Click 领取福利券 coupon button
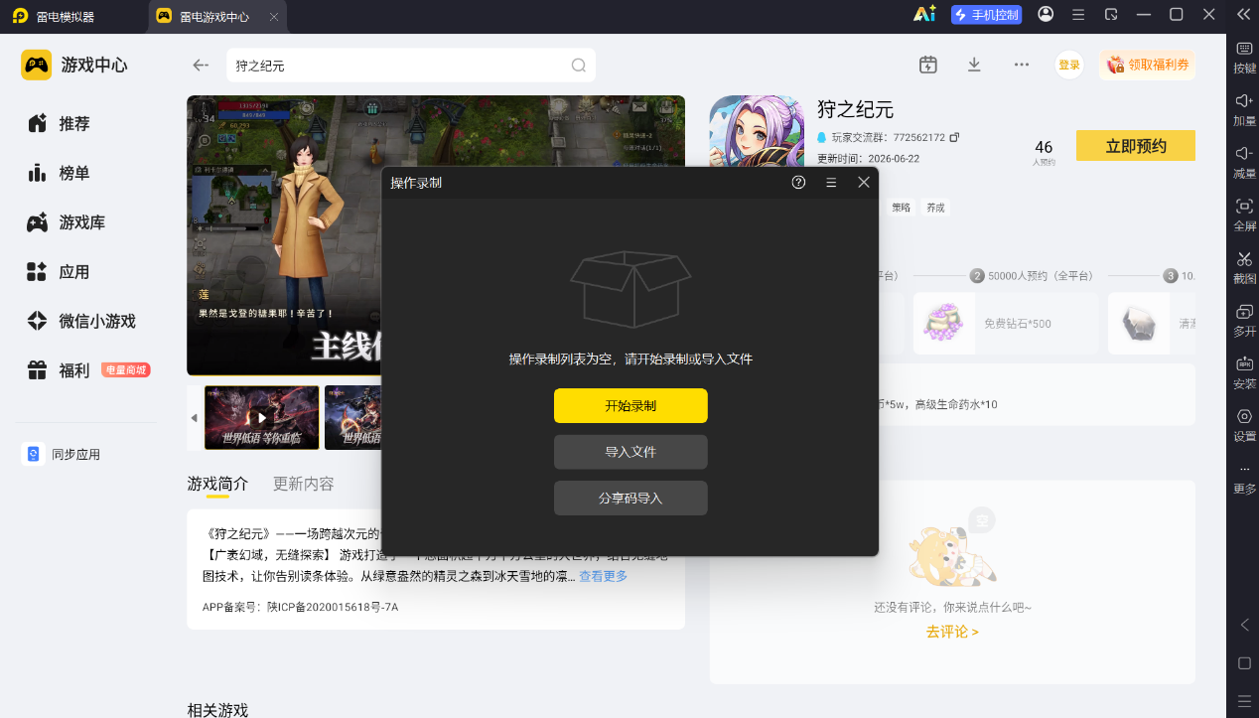1259x718 pixels. 1147,65
